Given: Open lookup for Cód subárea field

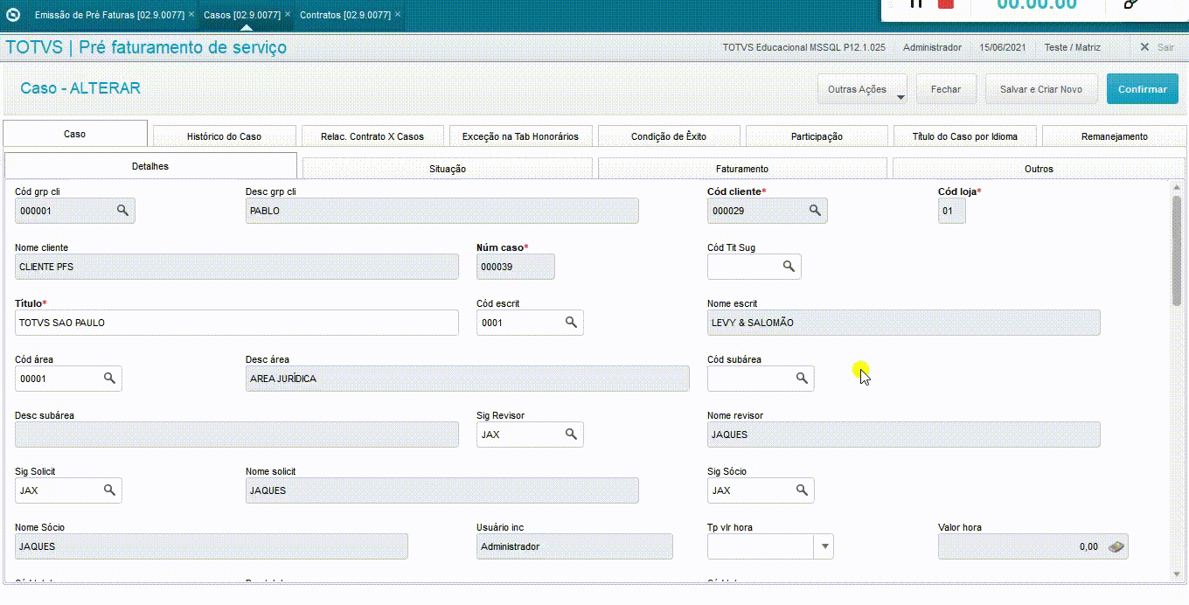Looking at the screenshot, I should click(x=802, y=379).
